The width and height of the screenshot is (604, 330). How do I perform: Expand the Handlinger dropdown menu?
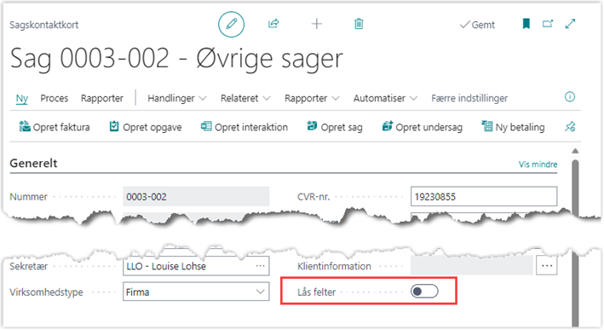coord(177,98)
